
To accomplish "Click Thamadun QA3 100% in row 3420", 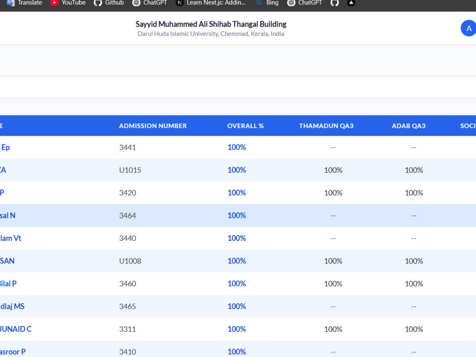I will tap(333, 193).
